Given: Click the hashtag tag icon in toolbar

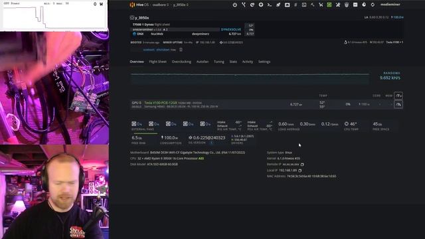Looking at the screenshot, I should coord(296,5).
